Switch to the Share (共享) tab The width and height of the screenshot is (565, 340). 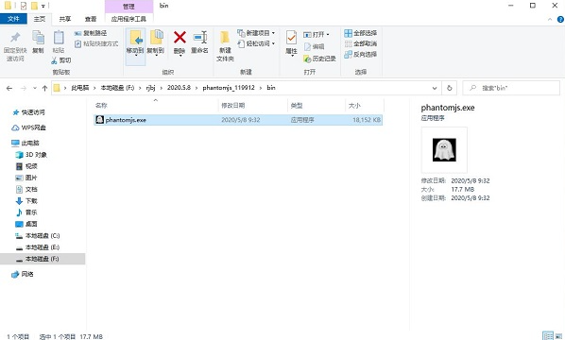(x=65, y=19)
